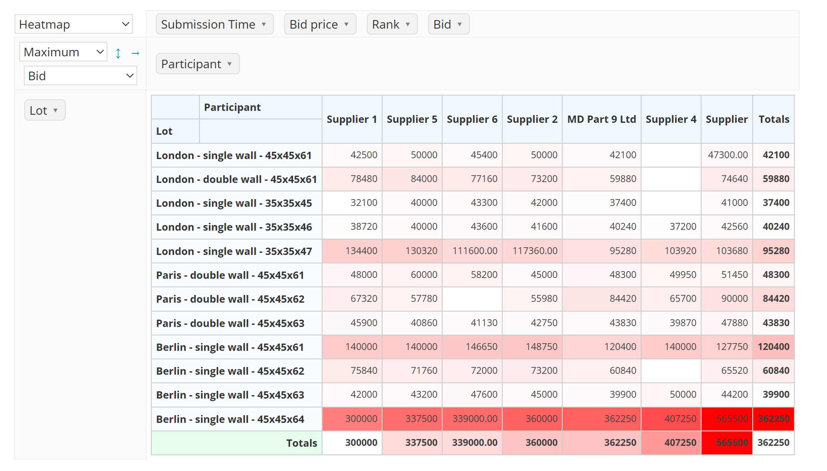Viewport: 827px width, 471px height.
Task: Click the Supplier 4 column header
Action: tap(670, 120)
